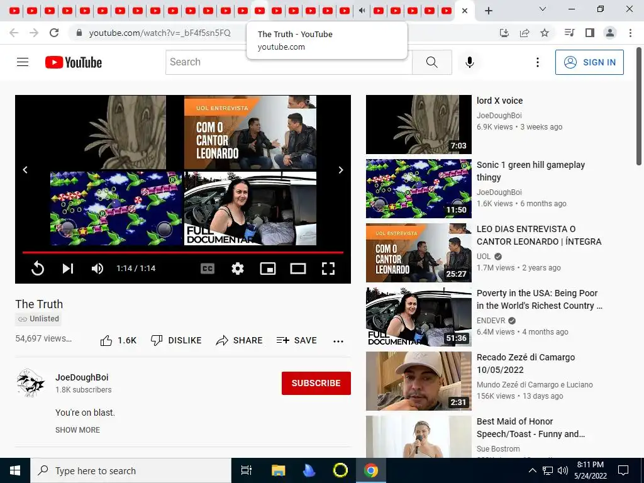Save video to a playlist
Viewport: 644px width, 483px height.
coord(297,340)
